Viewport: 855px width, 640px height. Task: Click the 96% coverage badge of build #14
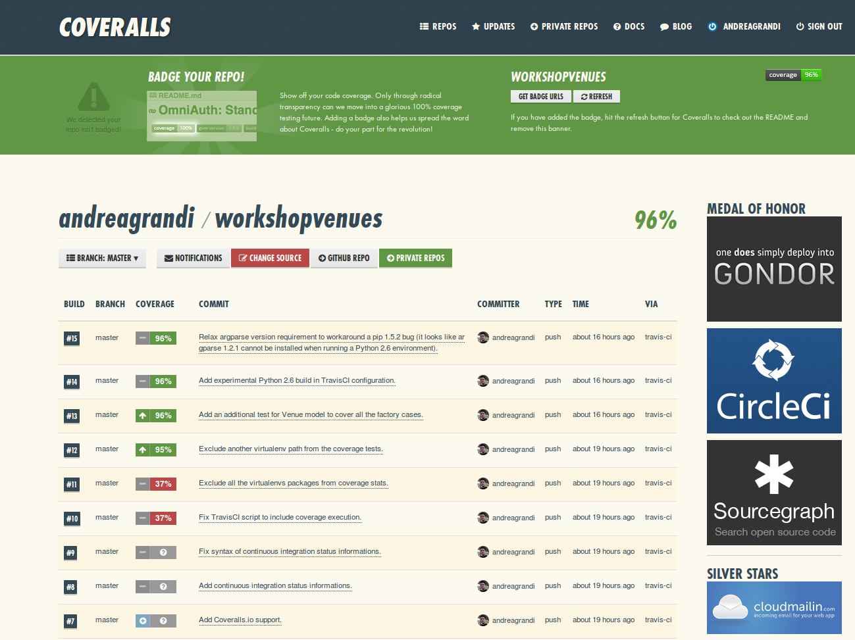coord(156,381)
